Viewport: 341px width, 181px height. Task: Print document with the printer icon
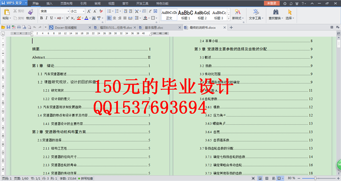19,27
